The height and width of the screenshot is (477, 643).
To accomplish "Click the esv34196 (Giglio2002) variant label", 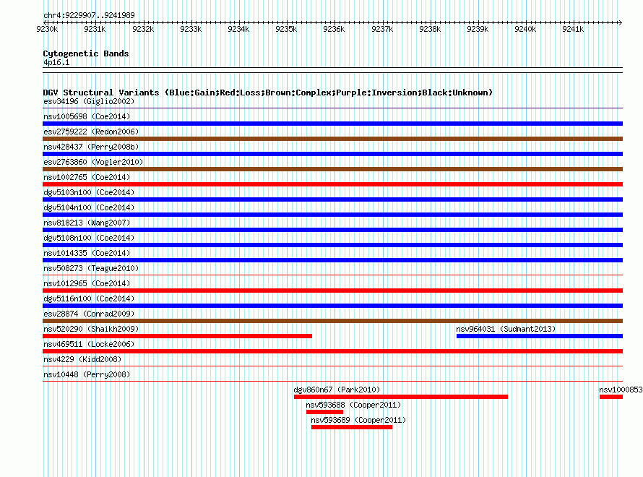I will tap(89, 101).
